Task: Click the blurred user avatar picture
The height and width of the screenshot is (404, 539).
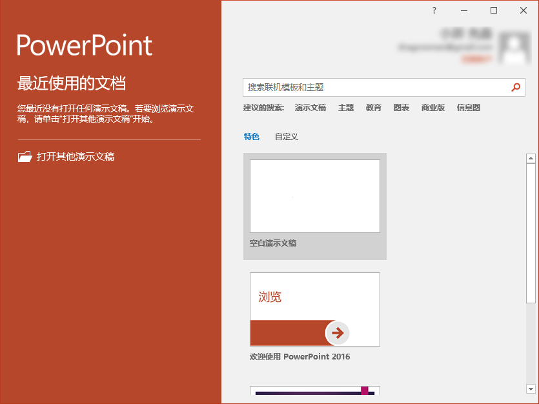Action: click(x=515, y=47)
